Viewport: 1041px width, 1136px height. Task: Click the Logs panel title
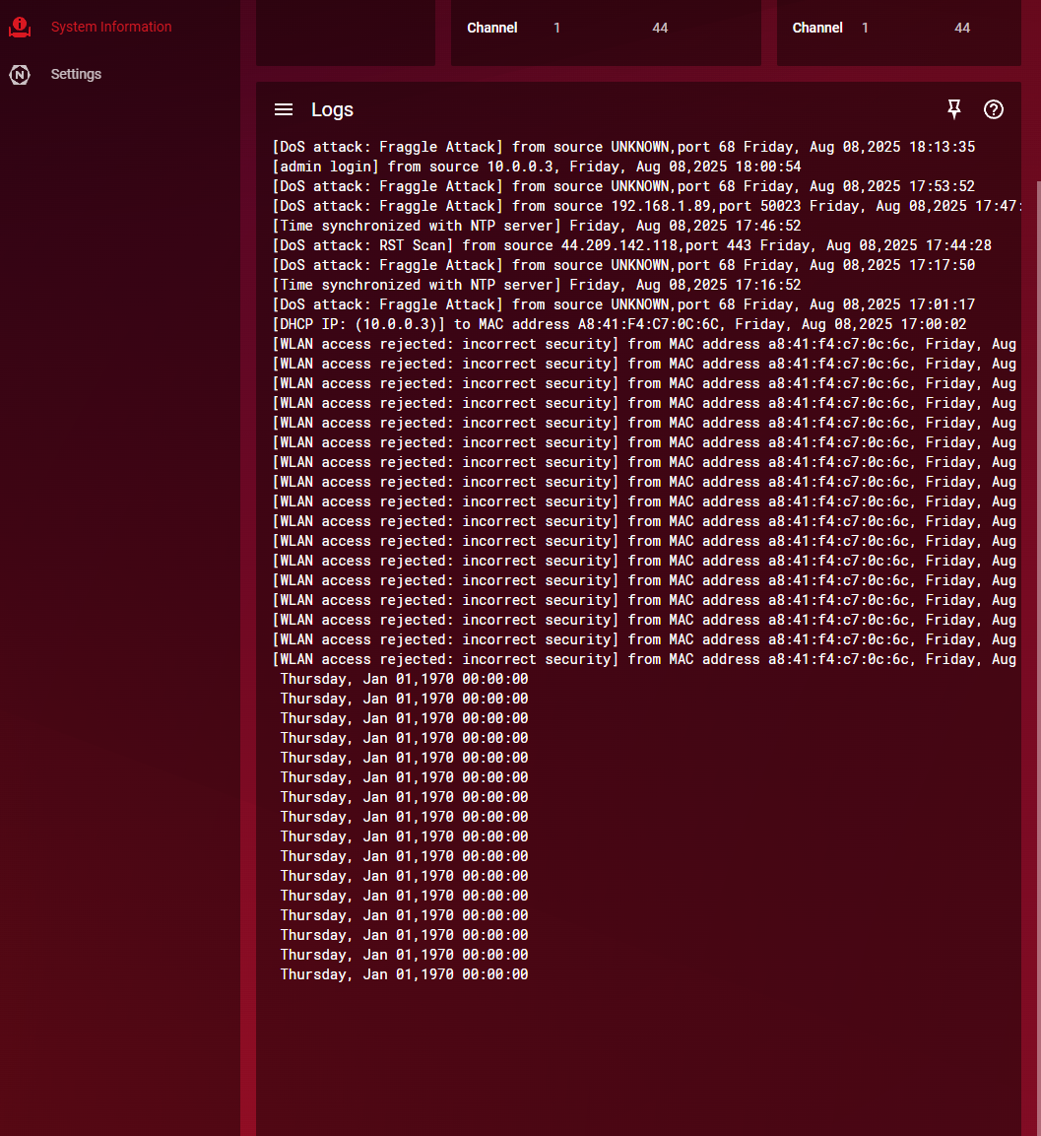coord(333,109)
